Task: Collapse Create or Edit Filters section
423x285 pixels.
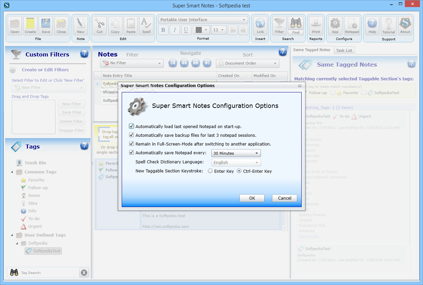Action: point(12,70)
